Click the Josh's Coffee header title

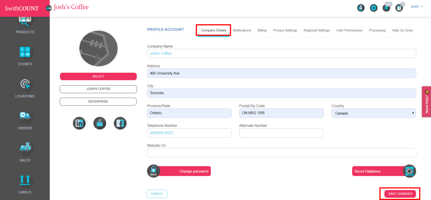71,7
